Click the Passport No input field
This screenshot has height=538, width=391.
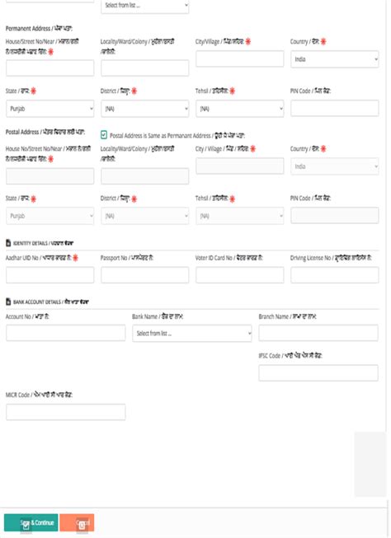tap(144, 275)
